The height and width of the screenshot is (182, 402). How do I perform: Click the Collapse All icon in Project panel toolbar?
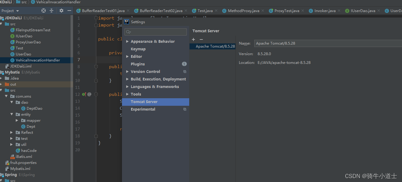pyautogui.click(x=51, y=11)
